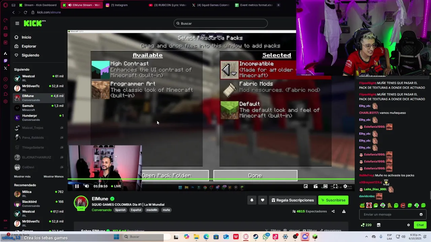Expand following list with Mostrar más
431x242 pixels.
click(22, 176)
